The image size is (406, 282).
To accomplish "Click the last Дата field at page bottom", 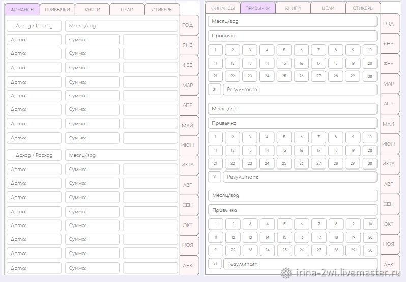I will point(34,268).
